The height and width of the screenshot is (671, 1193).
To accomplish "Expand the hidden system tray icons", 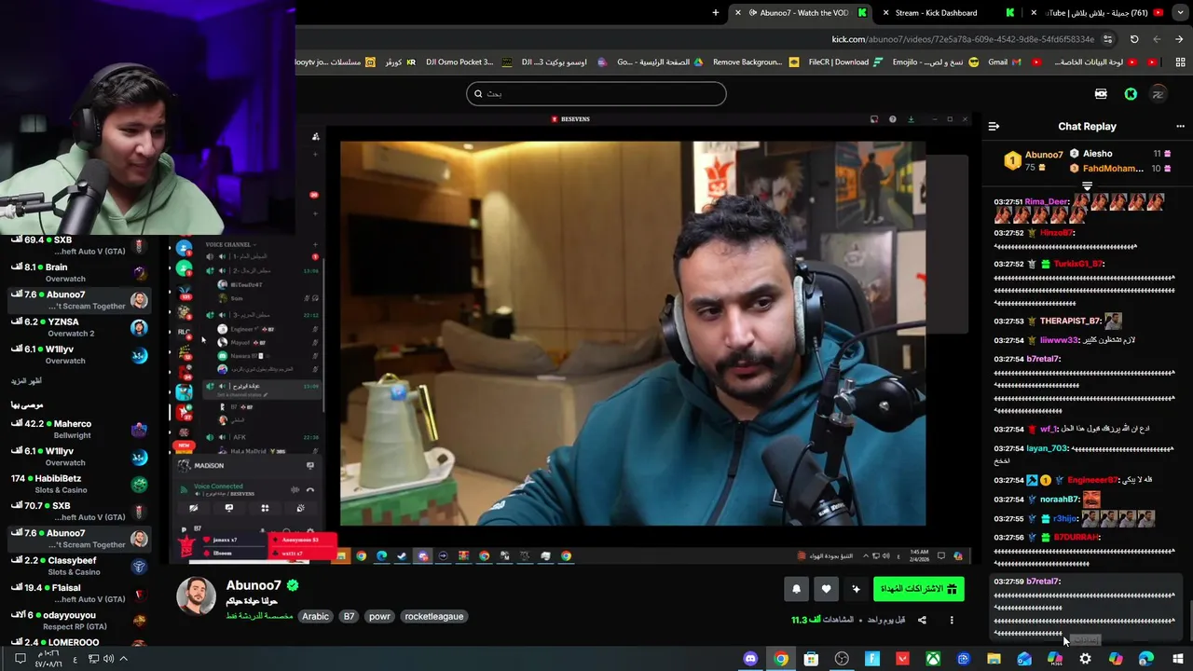I will 123,659.
